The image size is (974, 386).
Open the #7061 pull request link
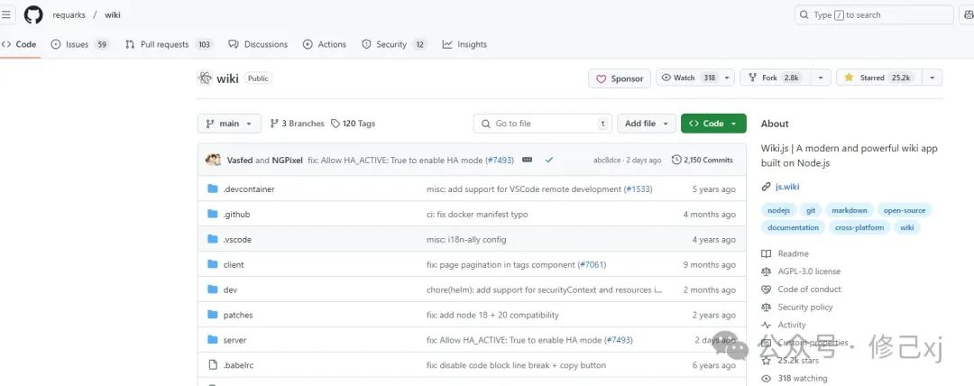coord(592,265)
